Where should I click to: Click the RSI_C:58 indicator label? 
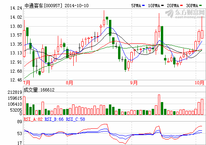(76, 119)
